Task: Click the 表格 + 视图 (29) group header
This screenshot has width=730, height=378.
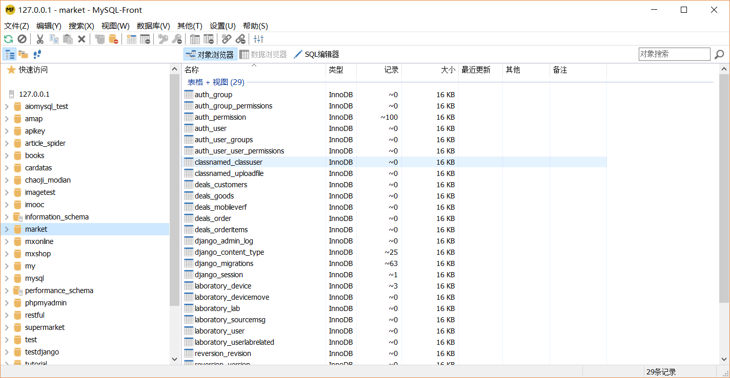Action: coord(216,82)
